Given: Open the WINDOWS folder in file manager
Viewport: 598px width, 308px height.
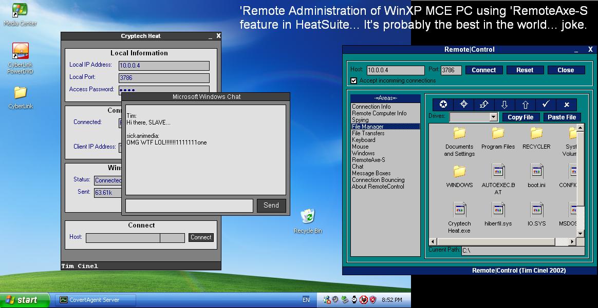Looking at the screenshot, I should tap(459, 172).
